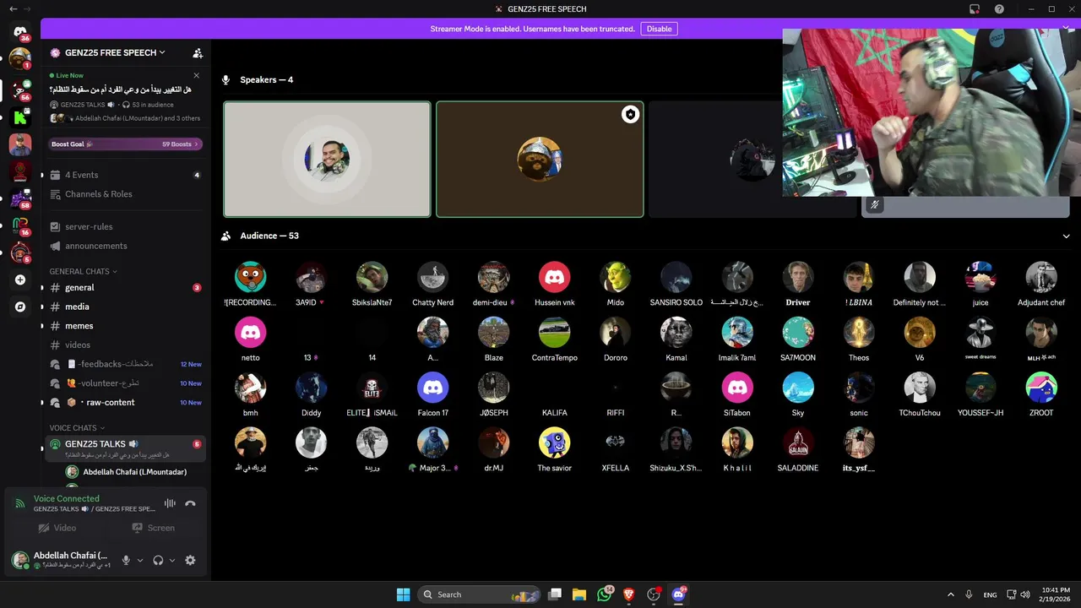Open the announcements channel
Screen dimensions: 1081x608
125,246
